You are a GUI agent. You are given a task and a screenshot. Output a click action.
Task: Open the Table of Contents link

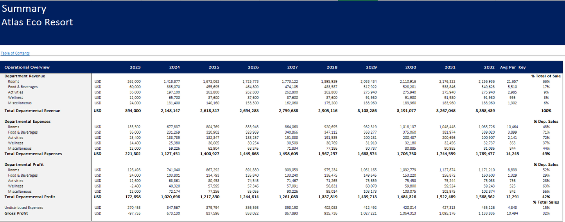click(15, 53)
